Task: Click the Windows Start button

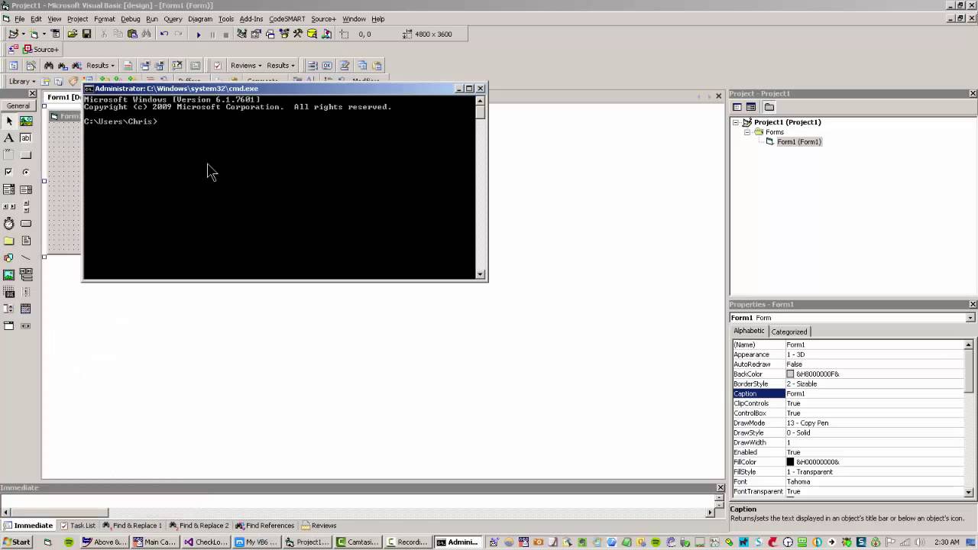Action: click(16, 542)
